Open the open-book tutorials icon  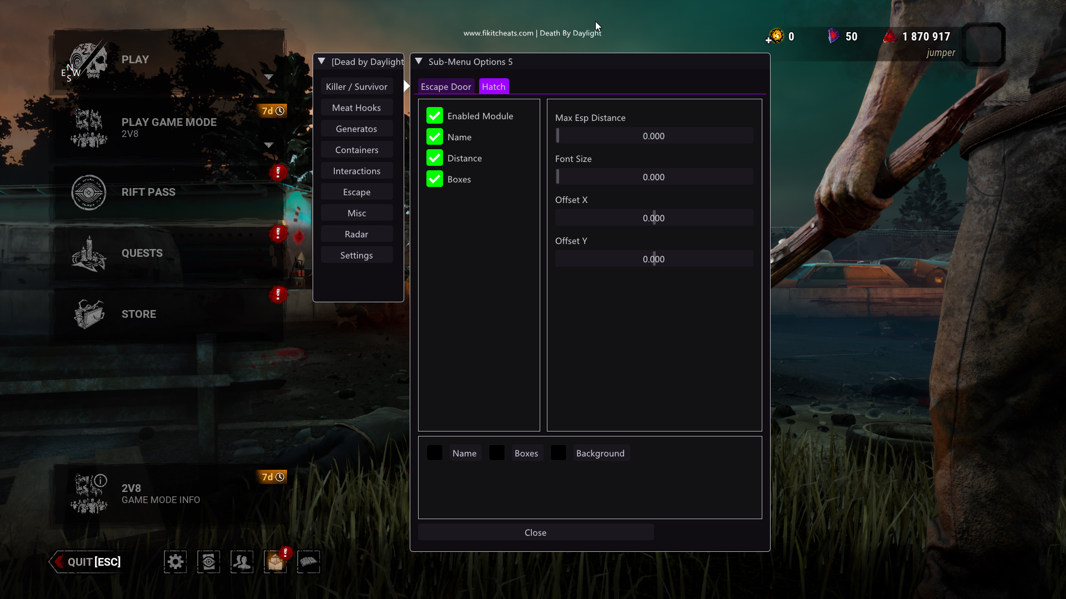pos(309,562)
